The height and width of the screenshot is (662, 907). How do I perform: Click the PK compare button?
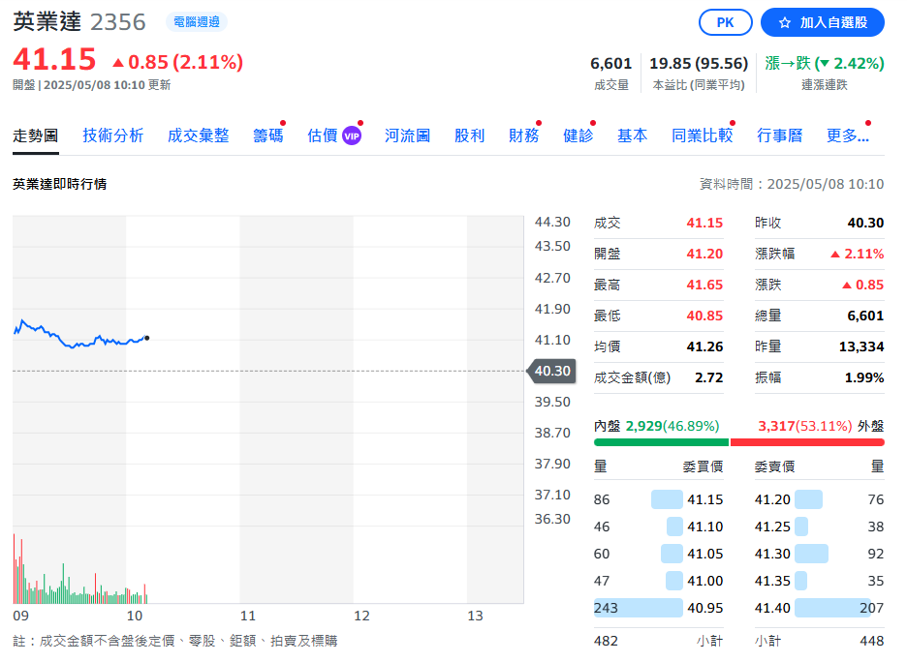[726, 22]
